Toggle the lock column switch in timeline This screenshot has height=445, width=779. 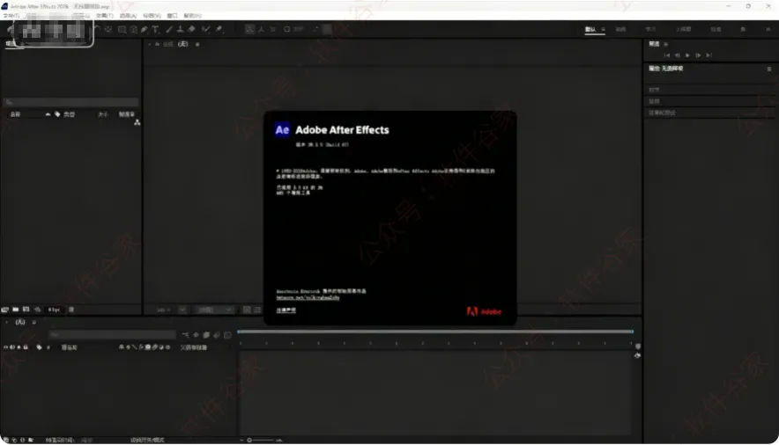(x=26, y=347)
